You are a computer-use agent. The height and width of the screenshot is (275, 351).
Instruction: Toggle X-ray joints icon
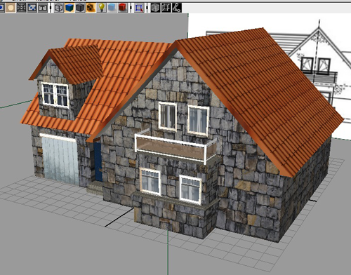177,8
